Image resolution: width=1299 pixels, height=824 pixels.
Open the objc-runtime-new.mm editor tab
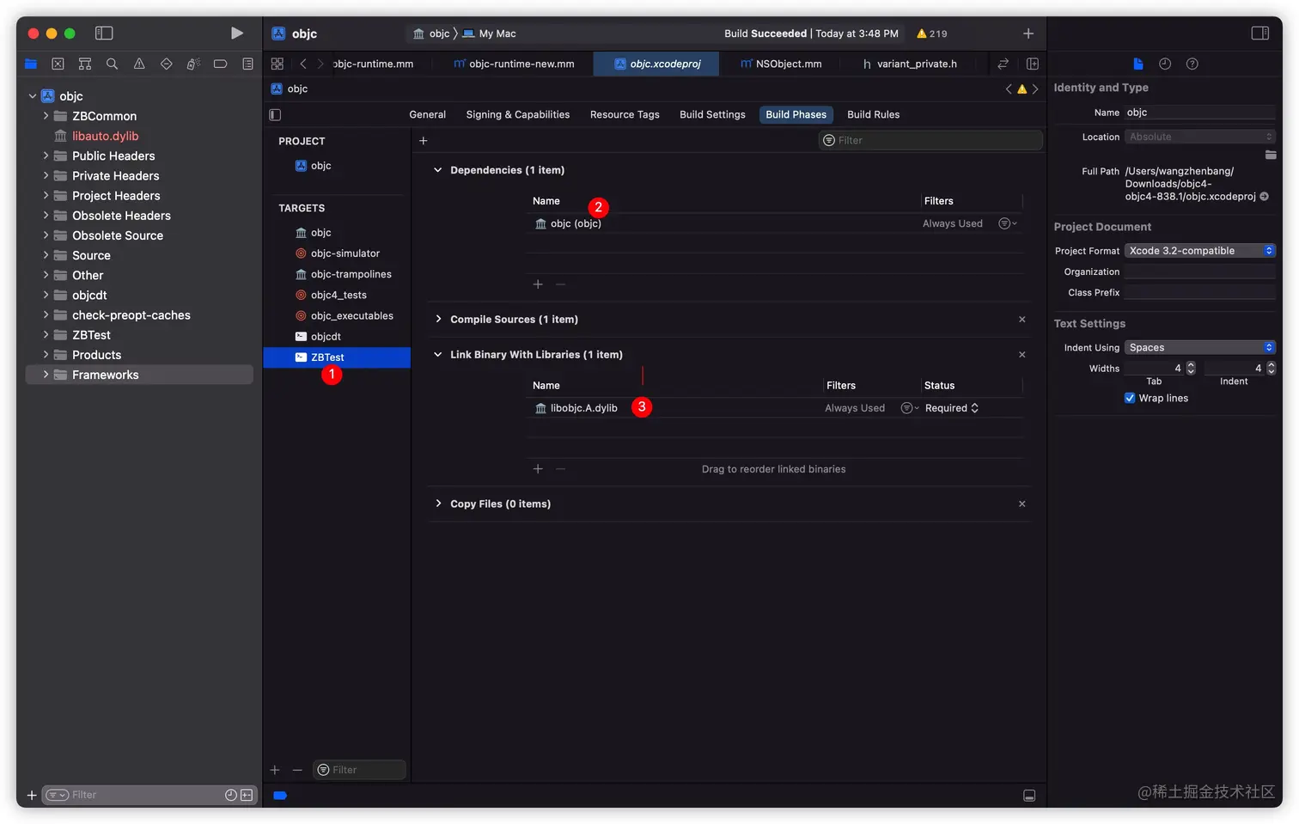(514, 64)
